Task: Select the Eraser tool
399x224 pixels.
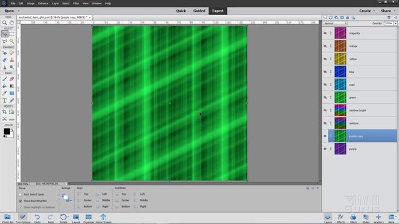Action: pyautogui.click(x=12, y=79)
